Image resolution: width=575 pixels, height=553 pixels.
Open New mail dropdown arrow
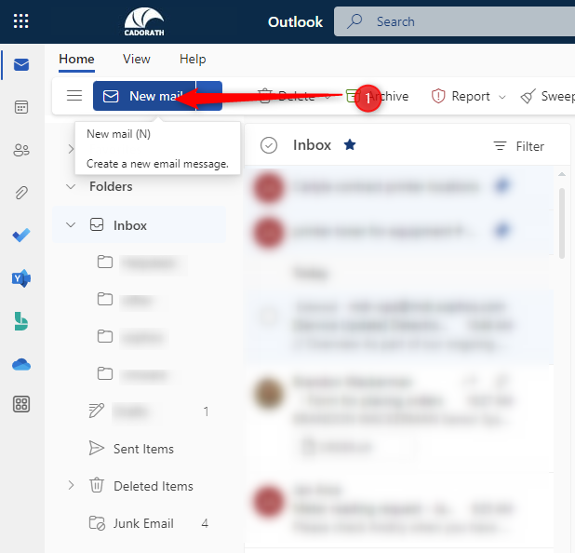[209, 96]
